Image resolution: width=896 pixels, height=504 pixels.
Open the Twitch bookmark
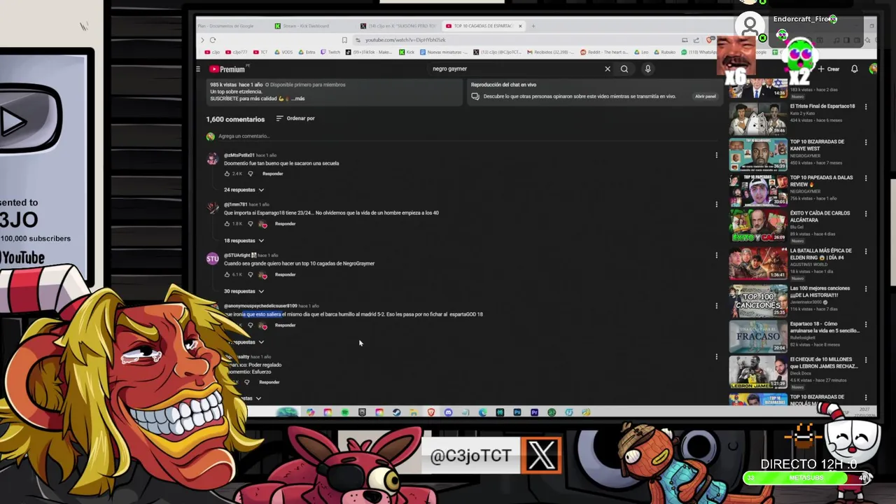pyautogui.click(x=330, y=52)
